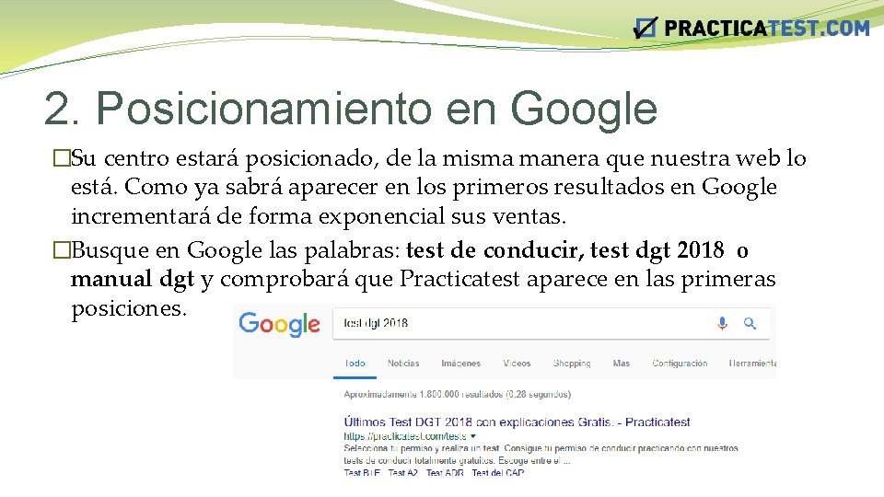Click the bullet box before Su centro estará
This screenshot has height=497, width=884.
62,157
